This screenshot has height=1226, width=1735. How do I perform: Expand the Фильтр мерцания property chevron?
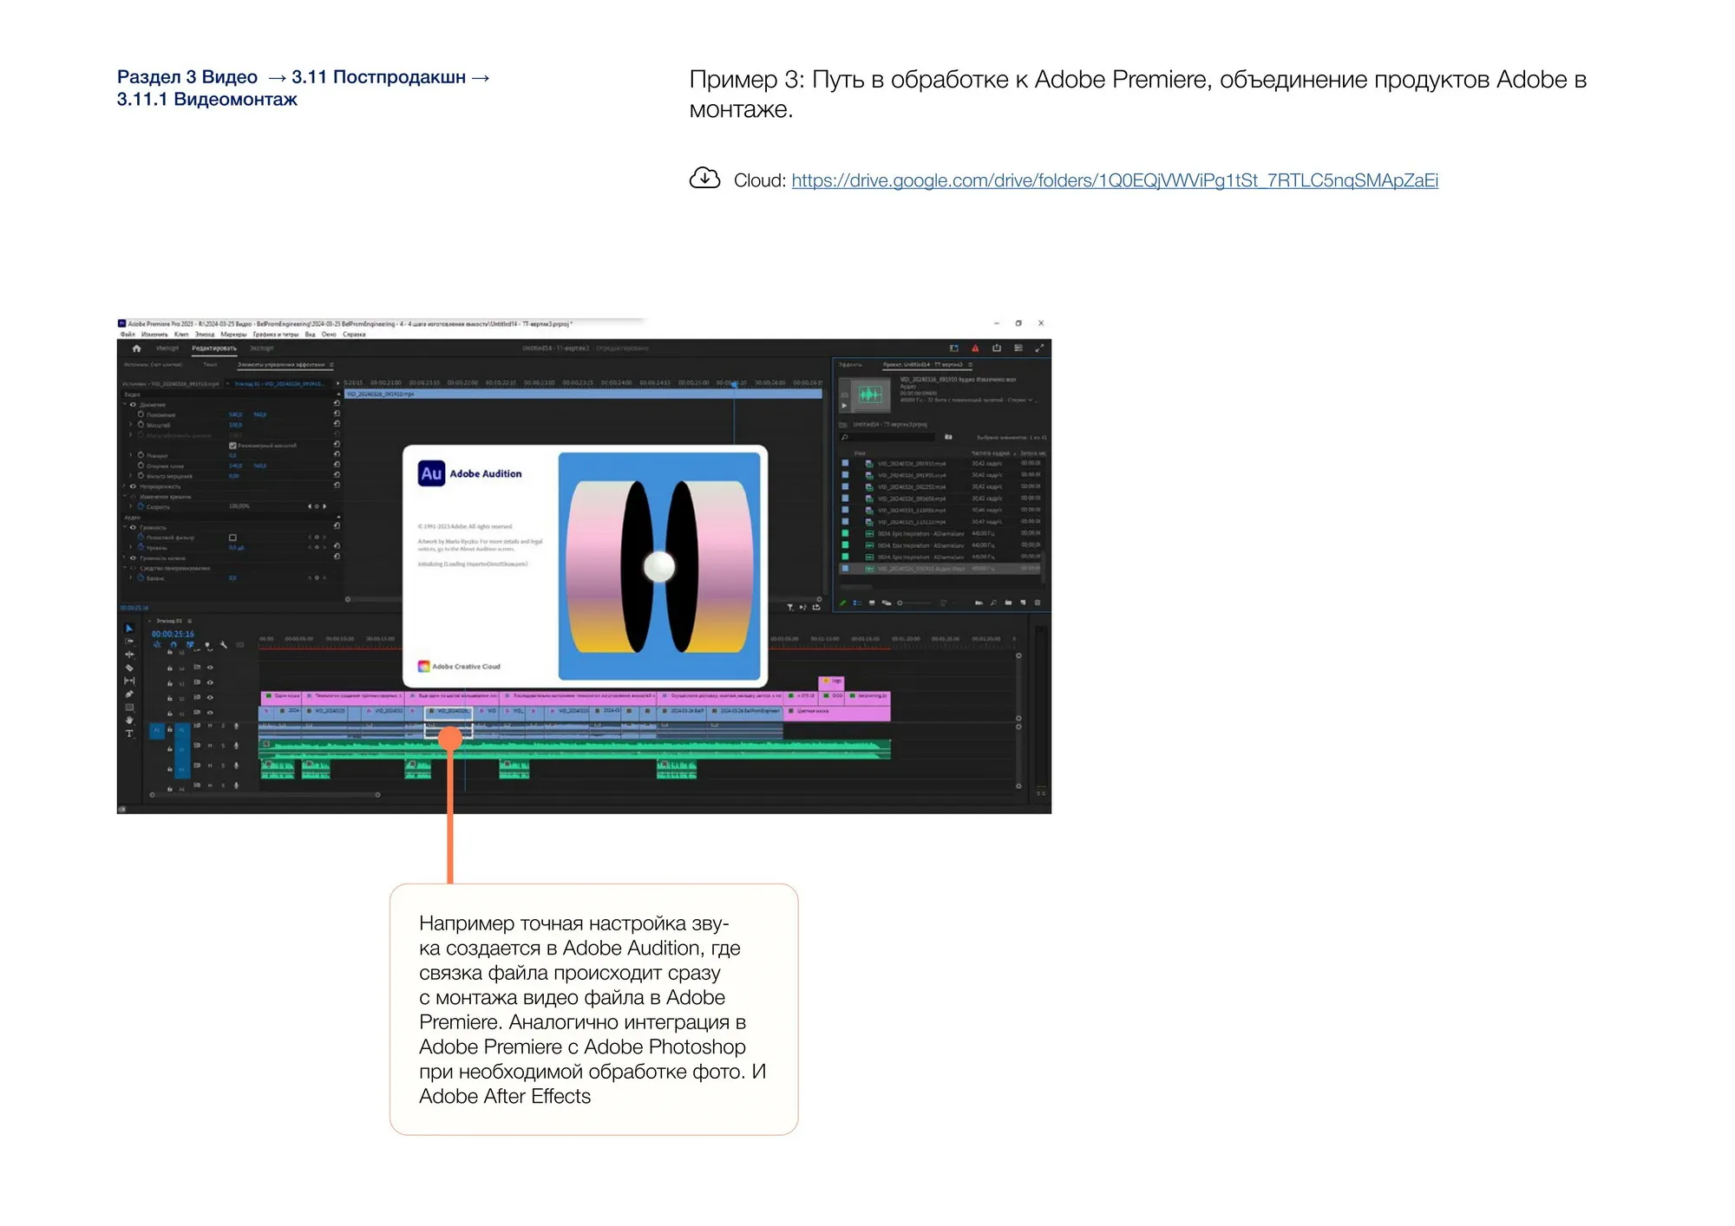(x=131, y=476)
